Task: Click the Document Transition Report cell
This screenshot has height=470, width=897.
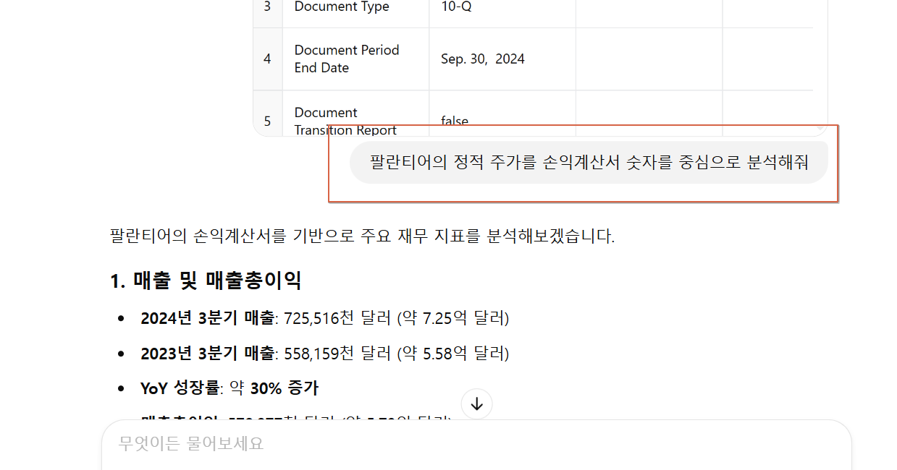Action: tap(345, 121)
